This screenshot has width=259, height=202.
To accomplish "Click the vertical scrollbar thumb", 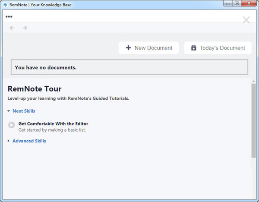I will pos(253,121).
